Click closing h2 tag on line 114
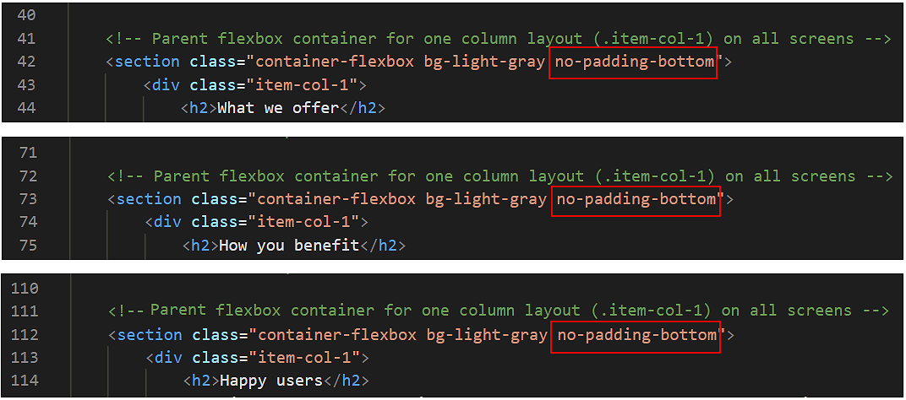Image resolution: width=906 pixels, height=400 pixels. (x=346, y=381)
